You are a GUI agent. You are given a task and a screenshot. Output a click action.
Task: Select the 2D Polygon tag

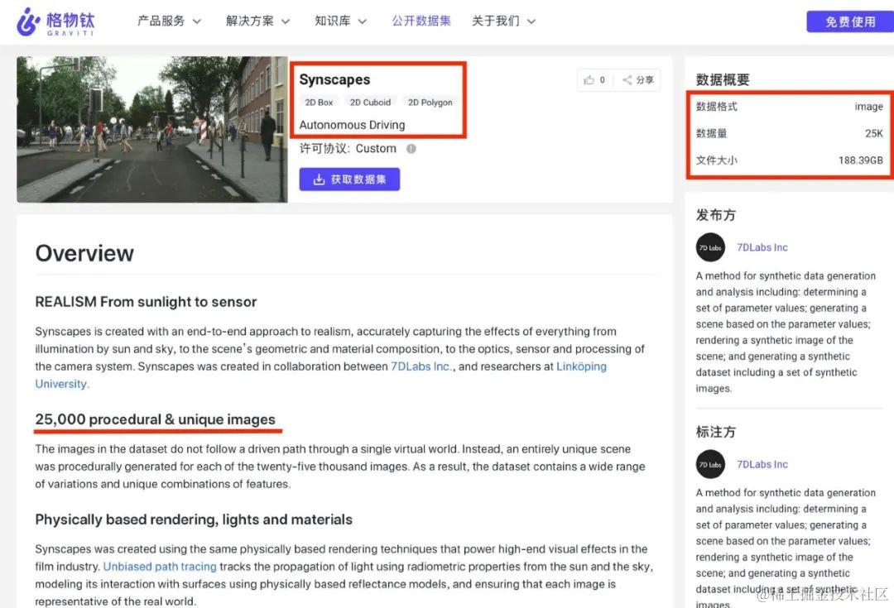pos(430,103)
